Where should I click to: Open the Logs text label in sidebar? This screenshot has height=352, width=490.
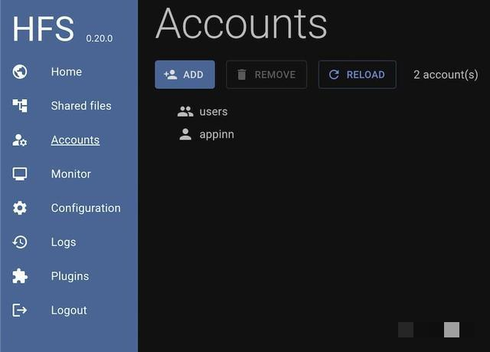point(64,242)
